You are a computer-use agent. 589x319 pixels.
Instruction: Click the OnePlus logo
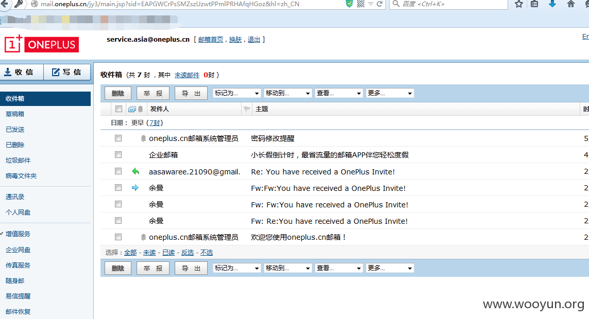tap(42, 44)
